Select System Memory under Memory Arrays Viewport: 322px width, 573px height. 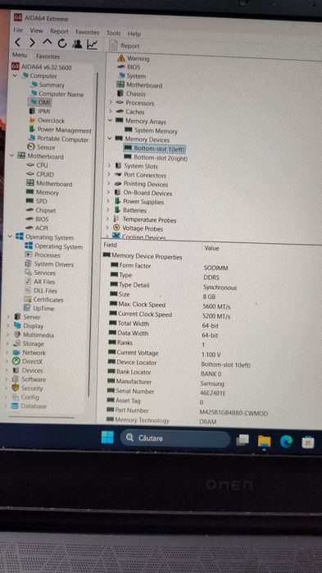pyautogui.click(x=151, y=131)
